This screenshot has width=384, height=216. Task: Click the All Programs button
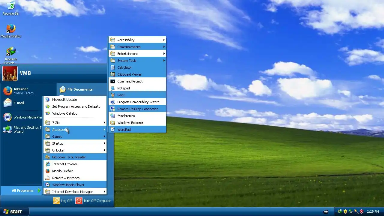(x=21, y=190)
